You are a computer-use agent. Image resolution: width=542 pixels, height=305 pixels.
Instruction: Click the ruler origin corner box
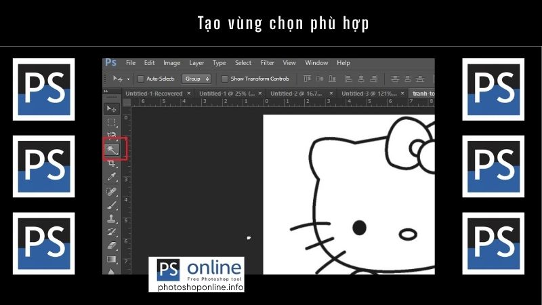tap(127, 102)
